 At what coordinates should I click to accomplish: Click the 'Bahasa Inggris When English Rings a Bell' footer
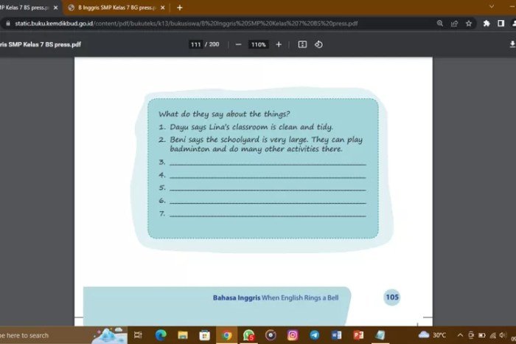[276, 298]
